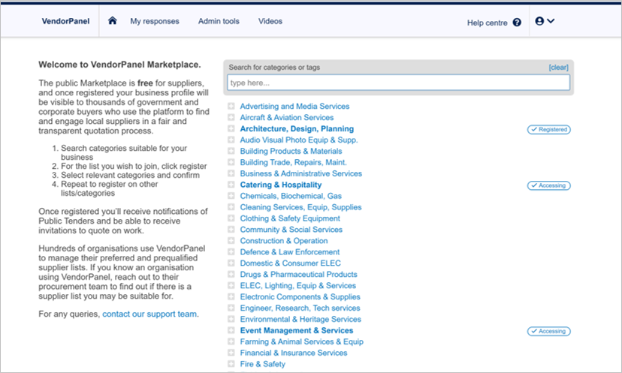622x373 pixels.
Task: Open Electronic Components & Supplies category
Action: click(x=300, y=297)
